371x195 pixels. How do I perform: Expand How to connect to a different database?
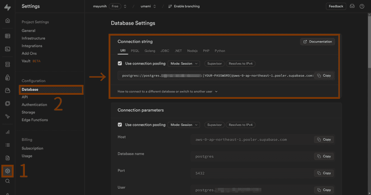tap(167, 91)
